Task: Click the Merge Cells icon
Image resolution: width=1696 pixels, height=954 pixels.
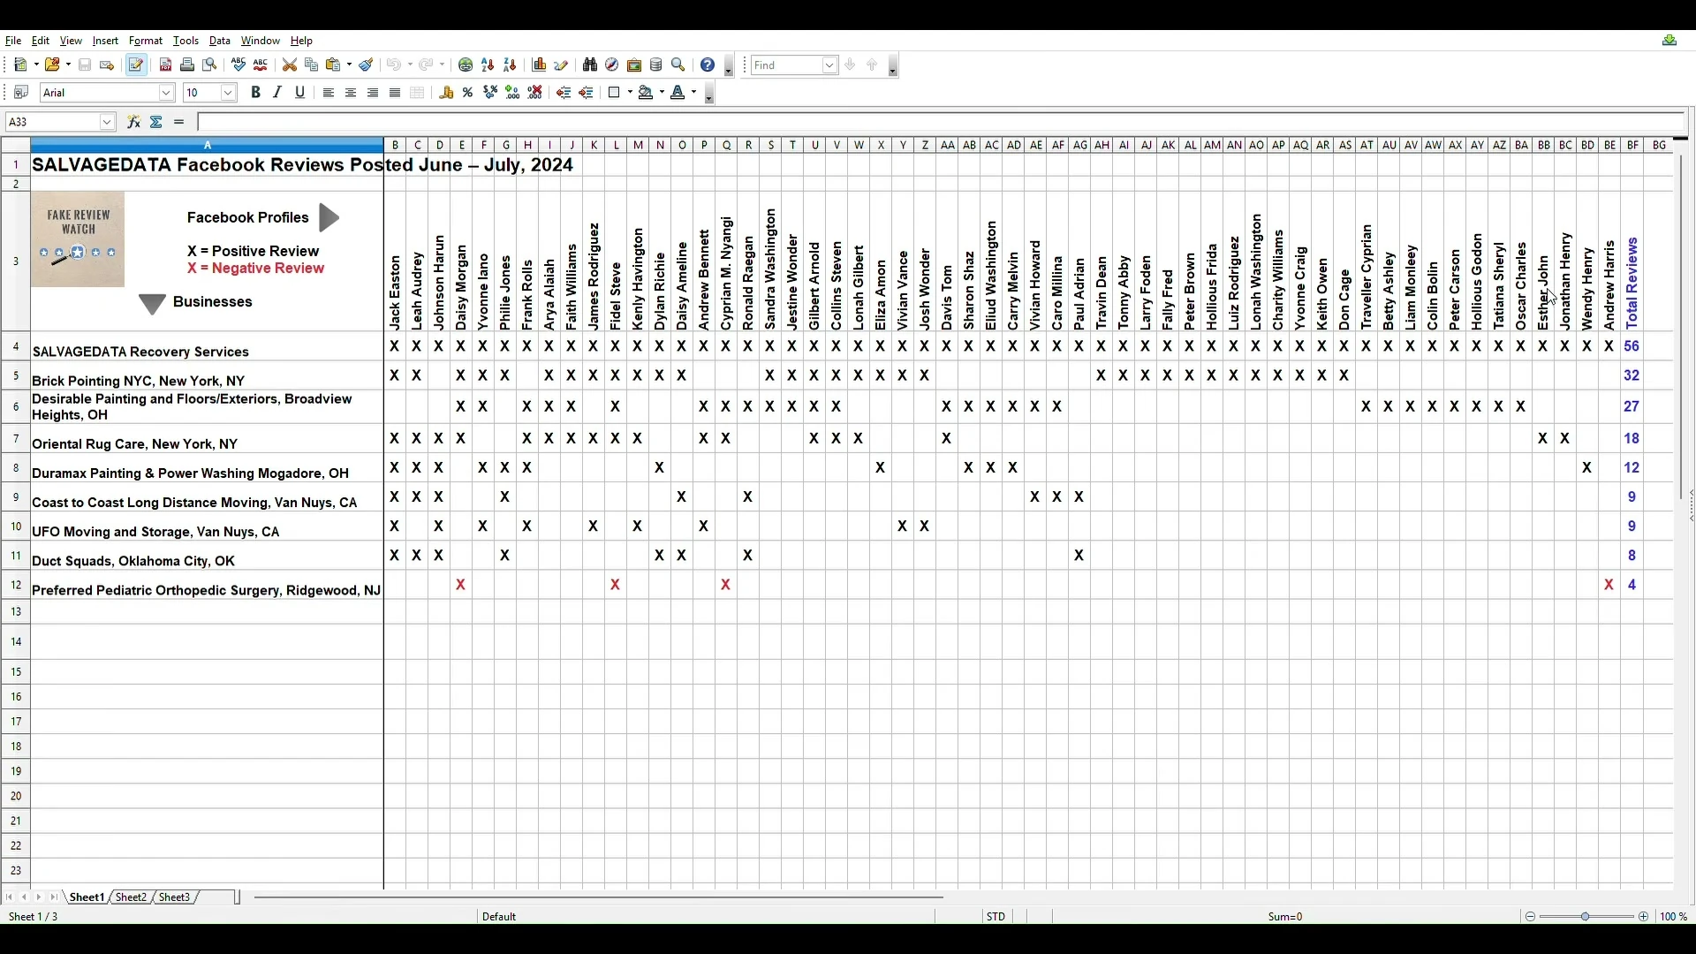Action: pyautogui.click(x=418, y=93)
